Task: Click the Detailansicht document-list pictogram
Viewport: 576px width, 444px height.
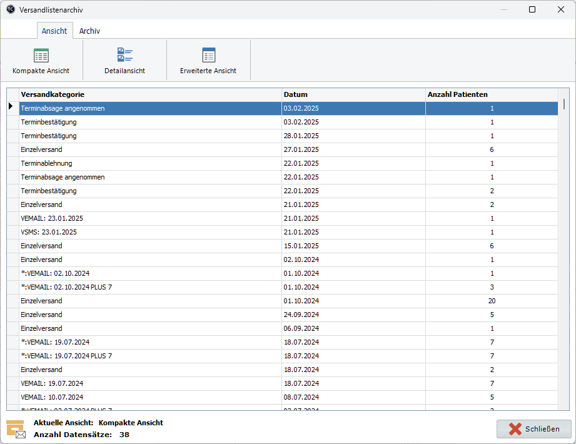Action: pyautogui.click(x=124, y=55)
